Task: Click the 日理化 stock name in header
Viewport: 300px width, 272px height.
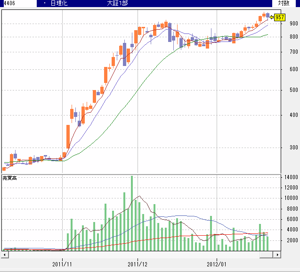Action: 59,3
